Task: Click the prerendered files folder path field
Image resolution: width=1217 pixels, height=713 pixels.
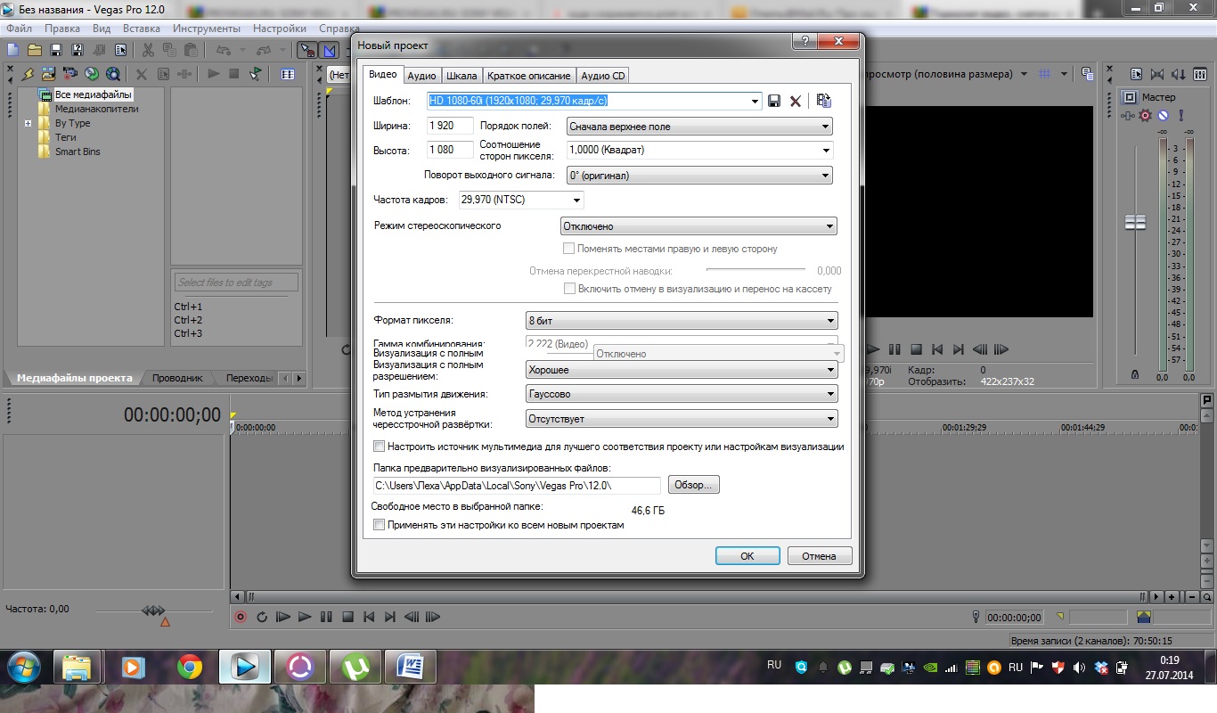Action: pyautogui.click(x=517, y=485)
